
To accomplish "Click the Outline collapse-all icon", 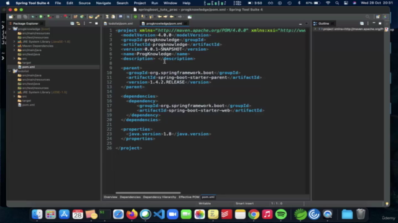I will coord(362,24).
